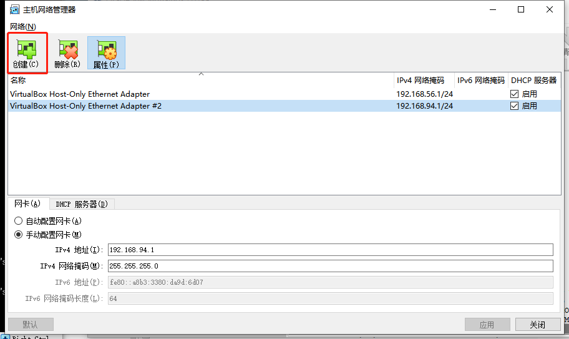Select automatic adapter configuration (自动配置网卡)

tap(19, 221)
